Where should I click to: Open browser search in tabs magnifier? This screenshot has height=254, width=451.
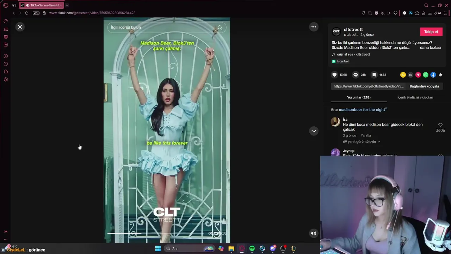pyautogui.click(x=426, y=5)
